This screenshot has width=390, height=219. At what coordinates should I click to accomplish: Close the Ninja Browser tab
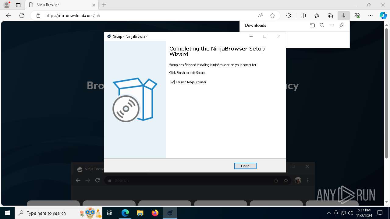(x=94, y=5)
